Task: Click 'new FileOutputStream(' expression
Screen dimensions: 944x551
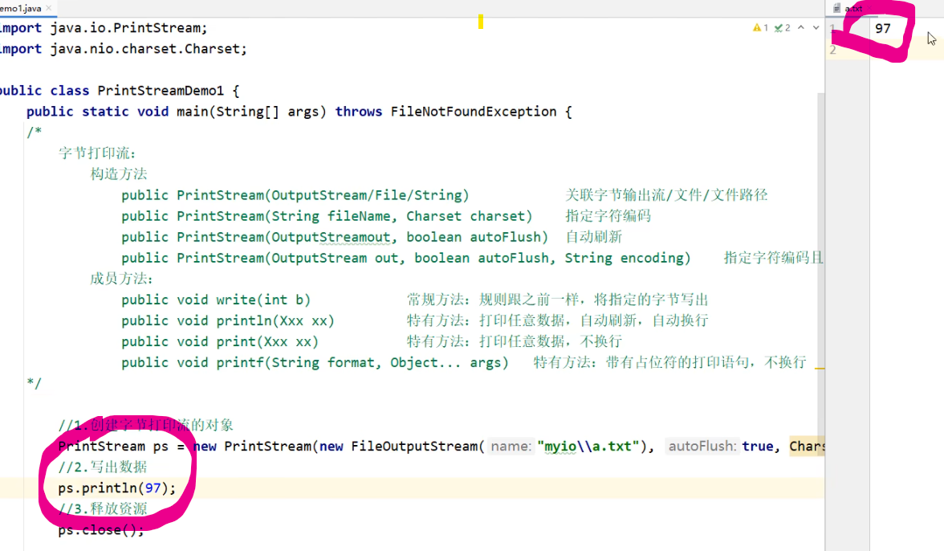Action: 401,447
